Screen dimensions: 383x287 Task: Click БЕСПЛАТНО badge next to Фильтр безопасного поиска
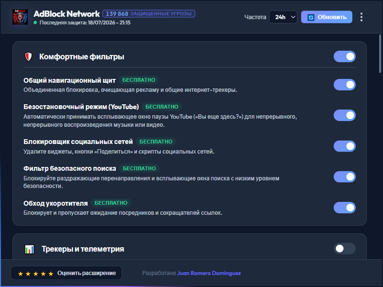click(x=139, y=168)
